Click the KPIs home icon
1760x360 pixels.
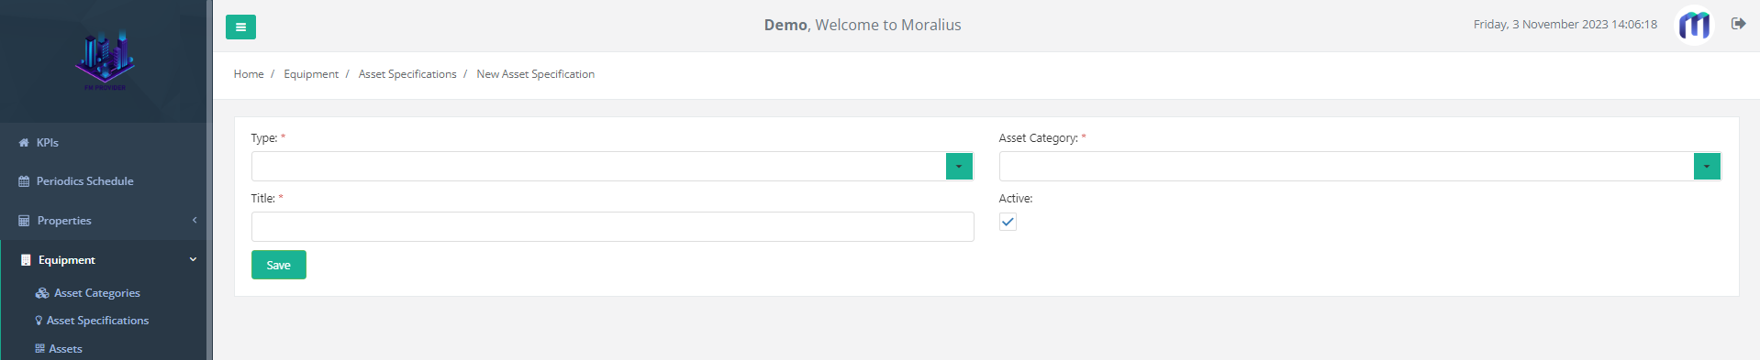pyautogui.click(x=24, y=143)
